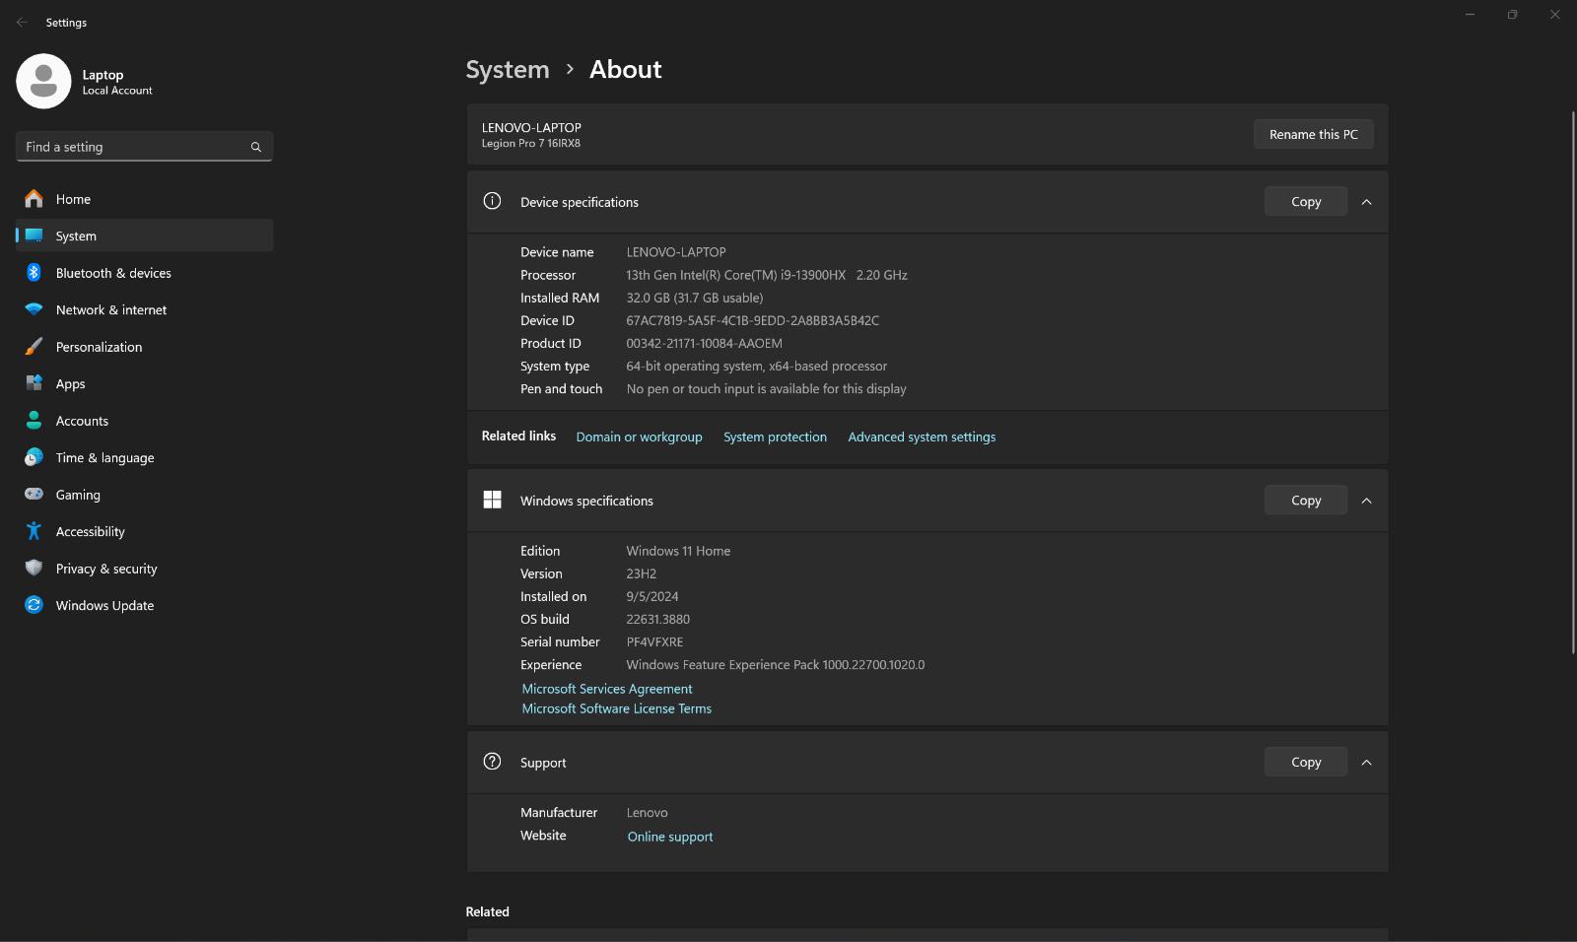Screen dimensions: 1577x942
Task: Open the Apps settings category
Action: (70, 384)
